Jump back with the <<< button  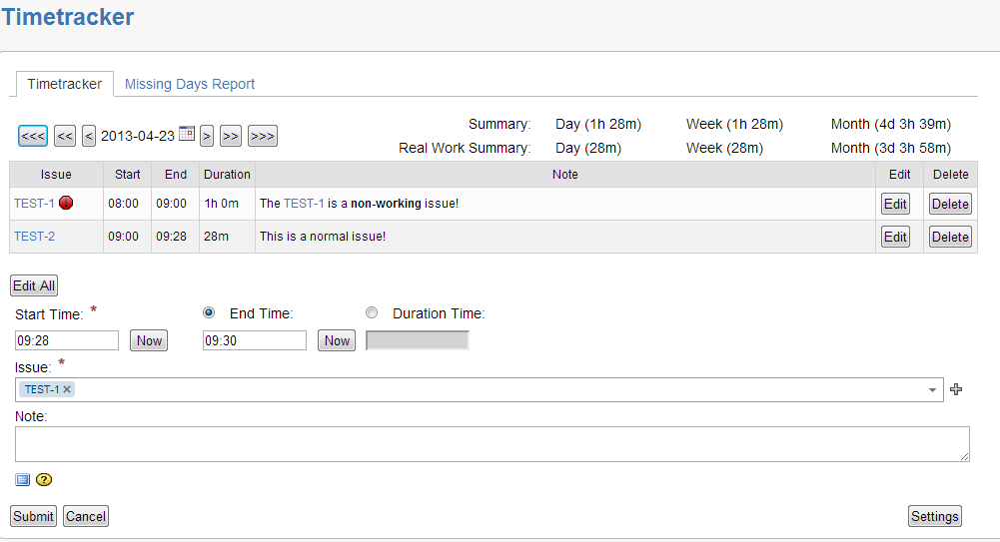tap(33, 136)
